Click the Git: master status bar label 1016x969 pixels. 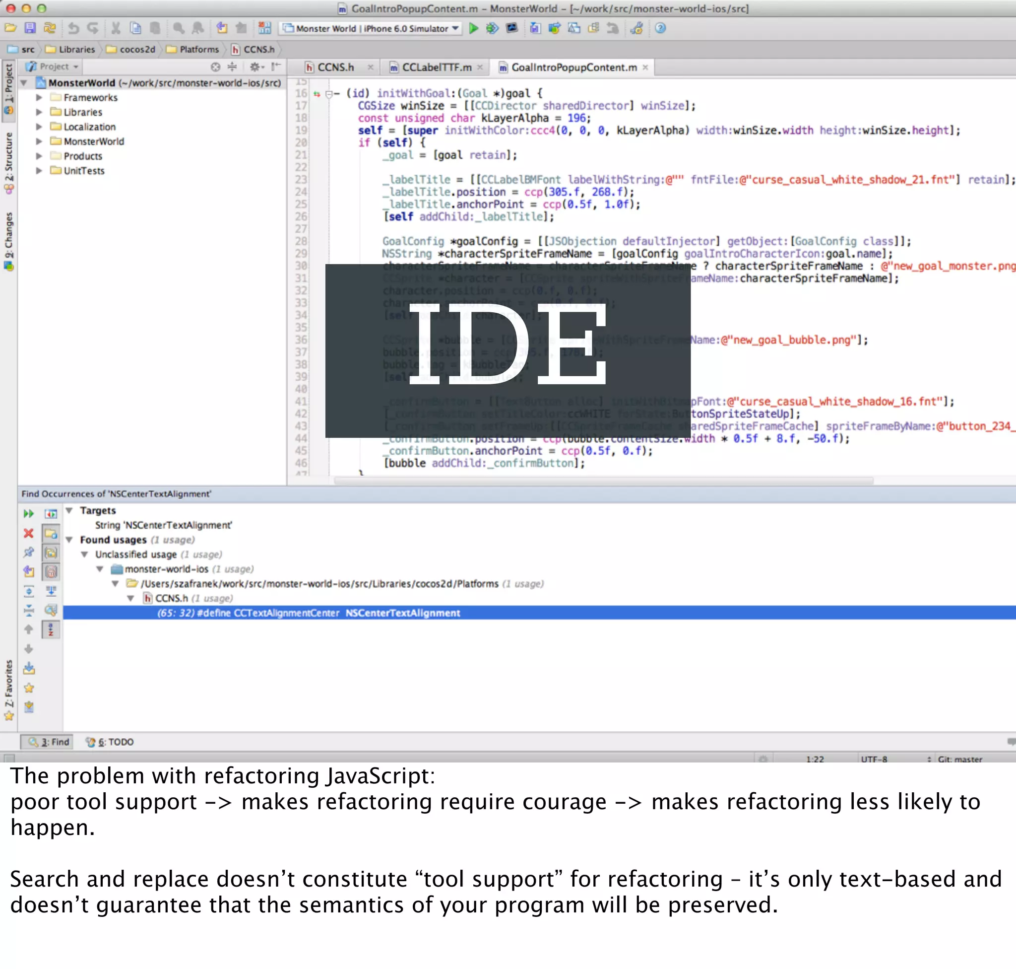pyautogui.click(x=959, y=759)
